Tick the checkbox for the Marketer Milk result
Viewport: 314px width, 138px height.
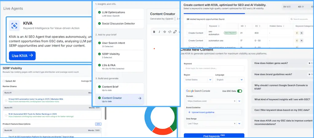[6, 100]
